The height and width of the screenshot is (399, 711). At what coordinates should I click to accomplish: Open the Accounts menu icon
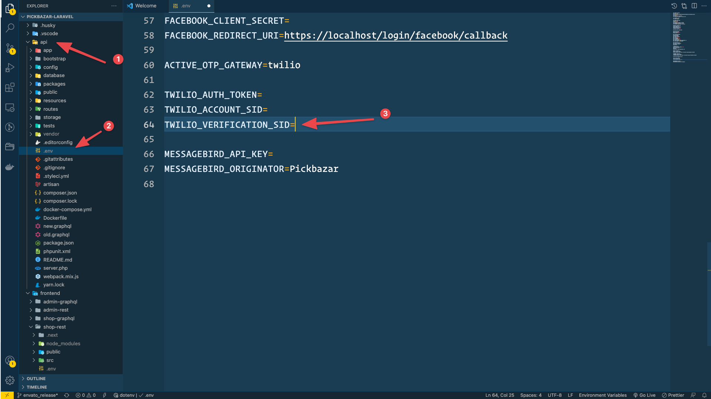pyautogui.click(x=10, y=360)
